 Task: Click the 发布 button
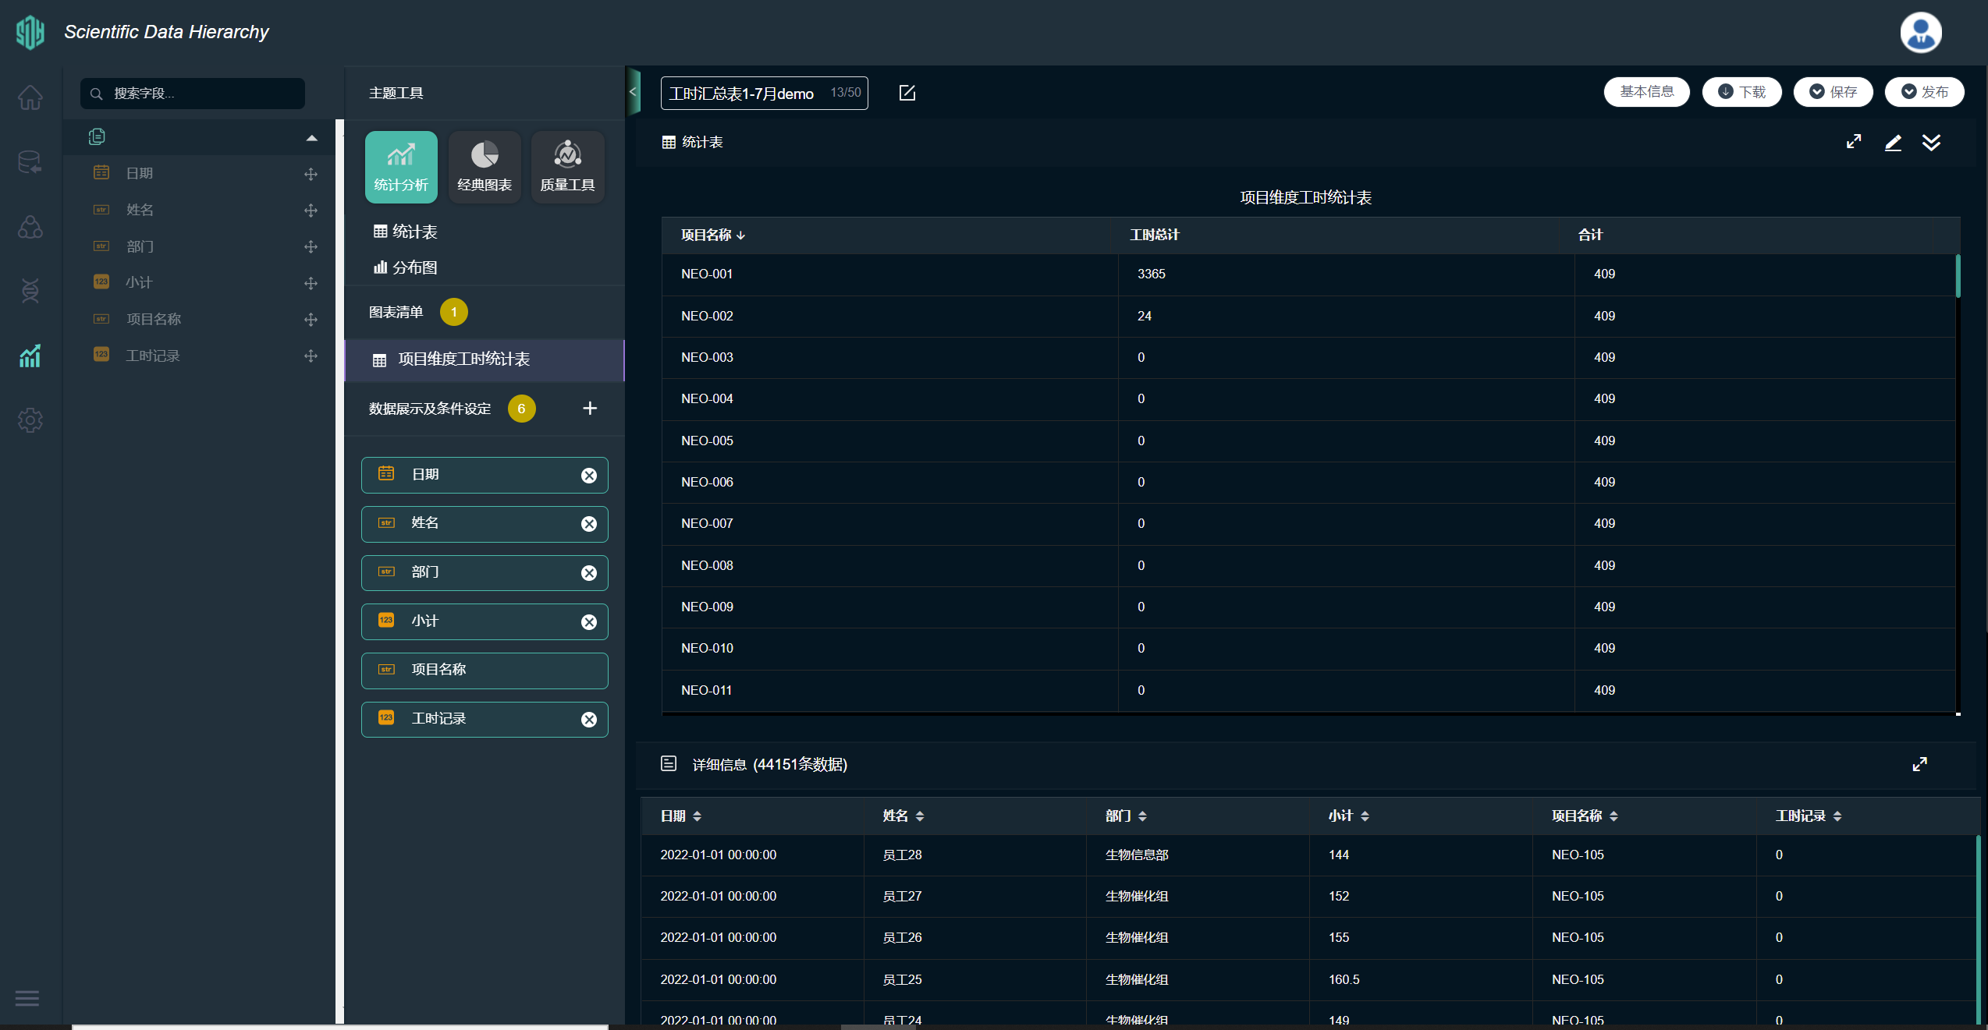tap(1924, 92)
